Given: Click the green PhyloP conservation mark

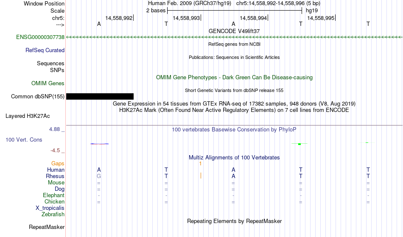Looking at the screenshot, I should click(x=299, y=144).
